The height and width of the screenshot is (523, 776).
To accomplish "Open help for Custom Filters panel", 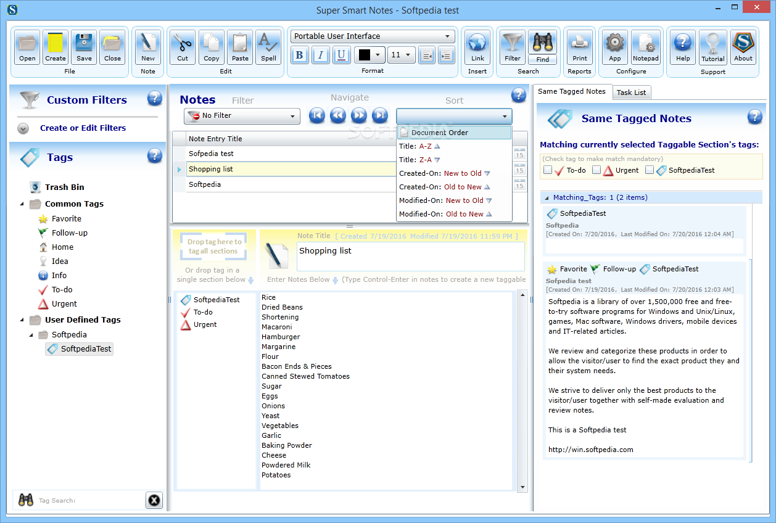I will (155, 99).
